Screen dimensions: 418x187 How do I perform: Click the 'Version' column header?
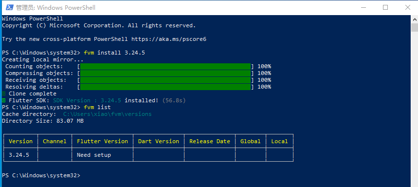click(x=20, y=141)
